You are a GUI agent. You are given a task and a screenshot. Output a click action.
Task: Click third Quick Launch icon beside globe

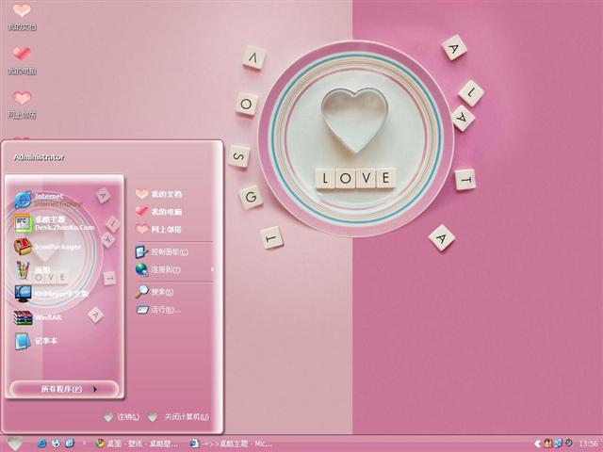click(x=70, y=444)
